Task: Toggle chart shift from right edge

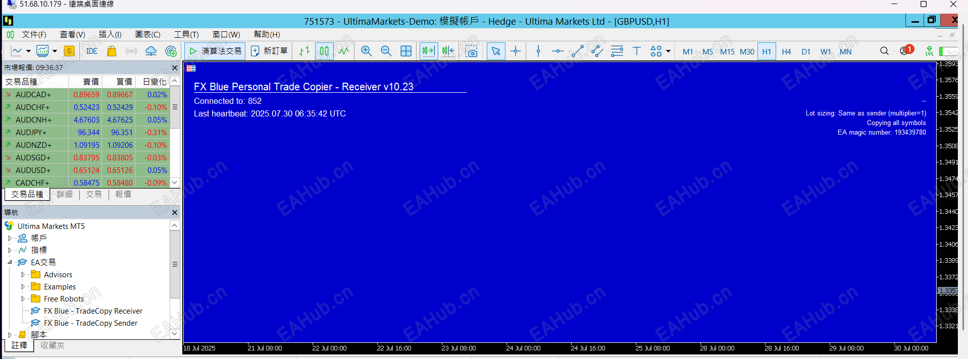Action: click(448, 51)
